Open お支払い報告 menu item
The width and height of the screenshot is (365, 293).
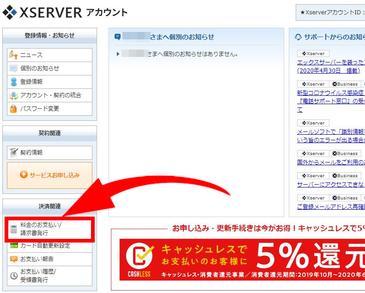point(49,259)
